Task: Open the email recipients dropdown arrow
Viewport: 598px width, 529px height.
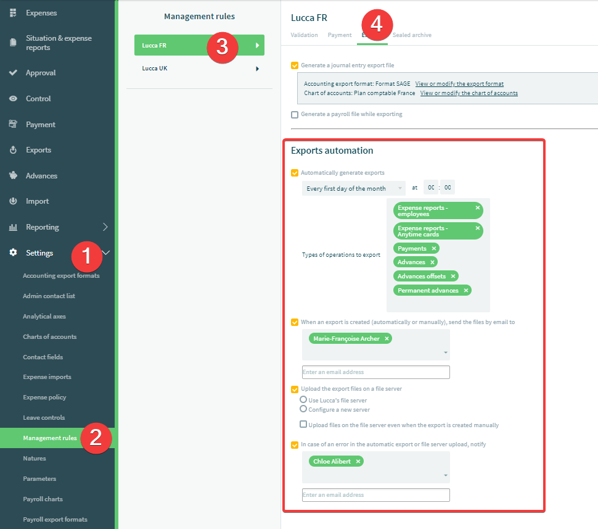Action: coord(446,352)
